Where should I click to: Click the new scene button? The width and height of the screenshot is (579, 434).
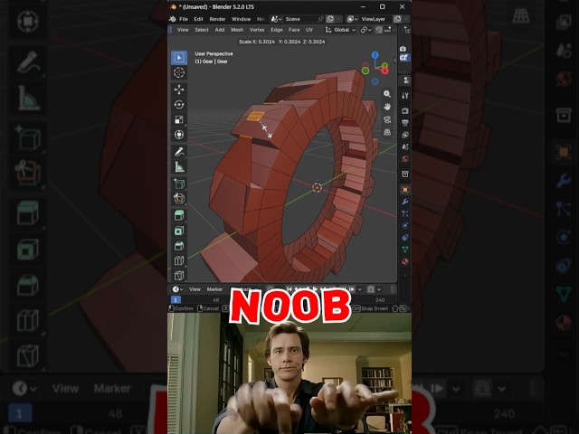point(330,19)
